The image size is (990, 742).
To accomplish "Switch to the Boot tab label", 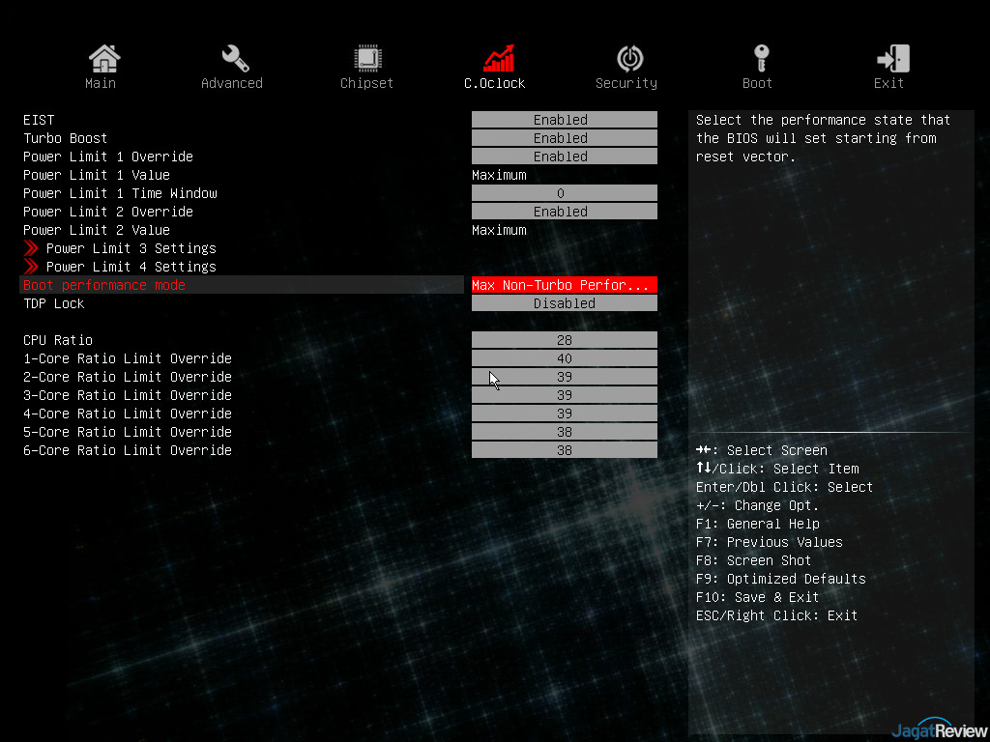I will [757, 84].
